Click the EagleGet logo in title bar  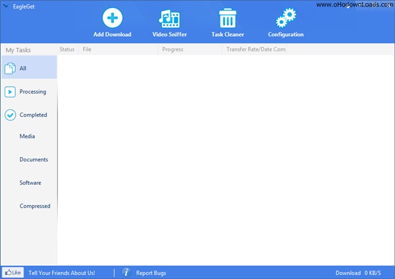pyautogui.click(x=5, y=6)
